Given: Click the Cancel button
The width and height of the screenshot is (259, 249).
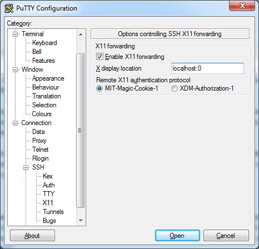Looking at the screenshot, I should click(226, 236).
